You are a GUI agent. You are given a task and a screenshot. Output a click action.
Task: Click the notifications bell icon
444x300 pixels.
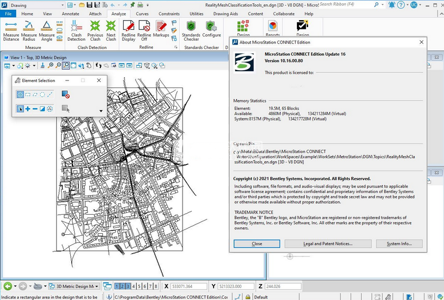392,5
